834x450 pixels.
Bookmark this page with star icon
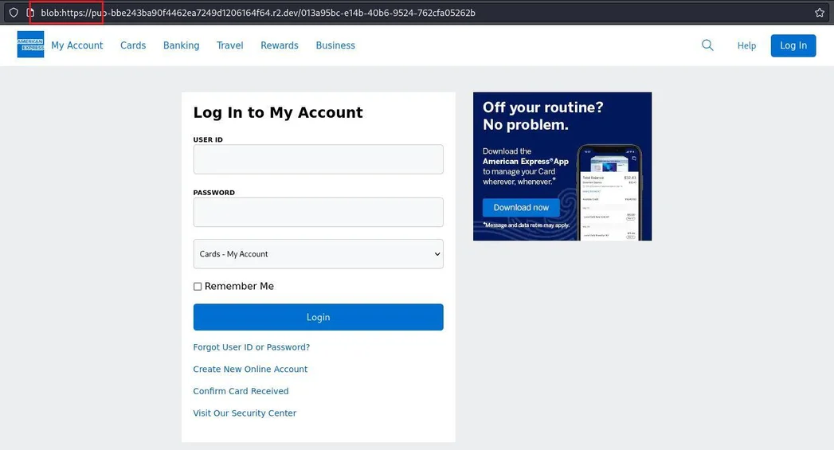click(x=819, y=12)
